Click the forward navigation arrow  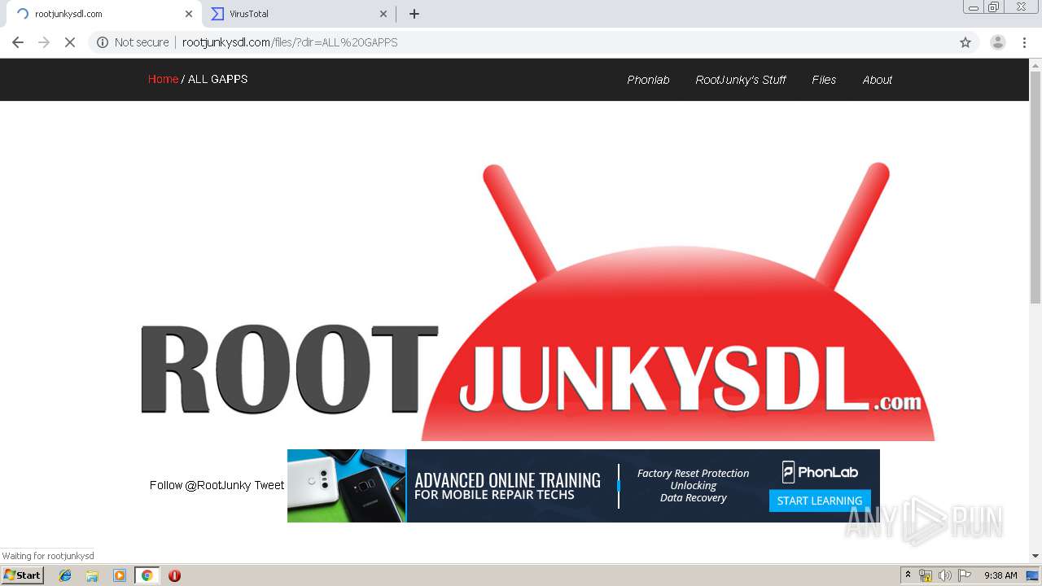coord(44,42)
